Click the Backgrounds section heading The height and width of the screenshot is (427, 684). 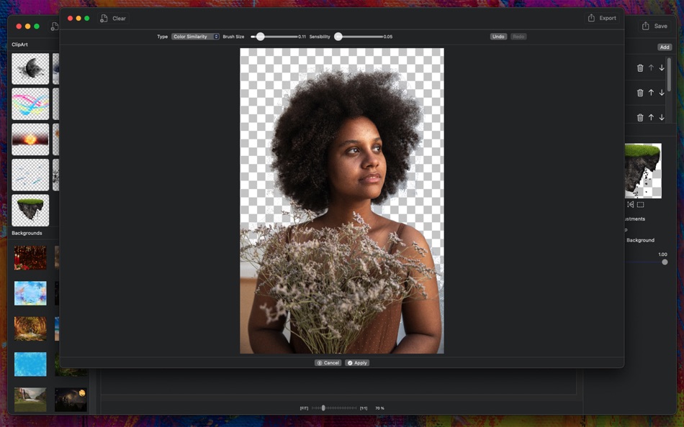coord(27,233)
